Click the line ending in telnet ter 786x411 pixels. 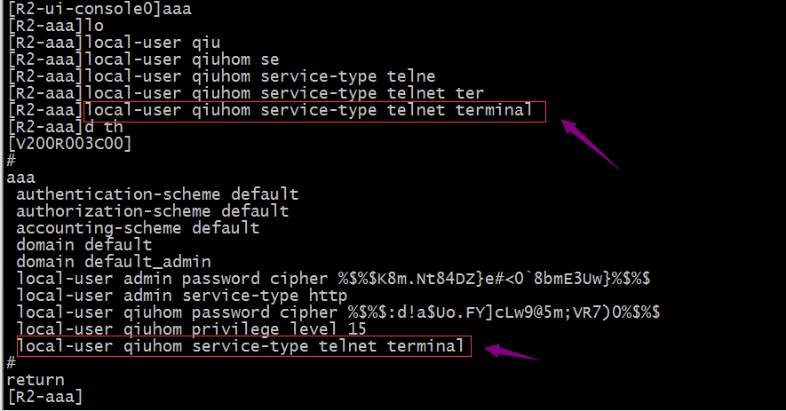tap(246, 93)
